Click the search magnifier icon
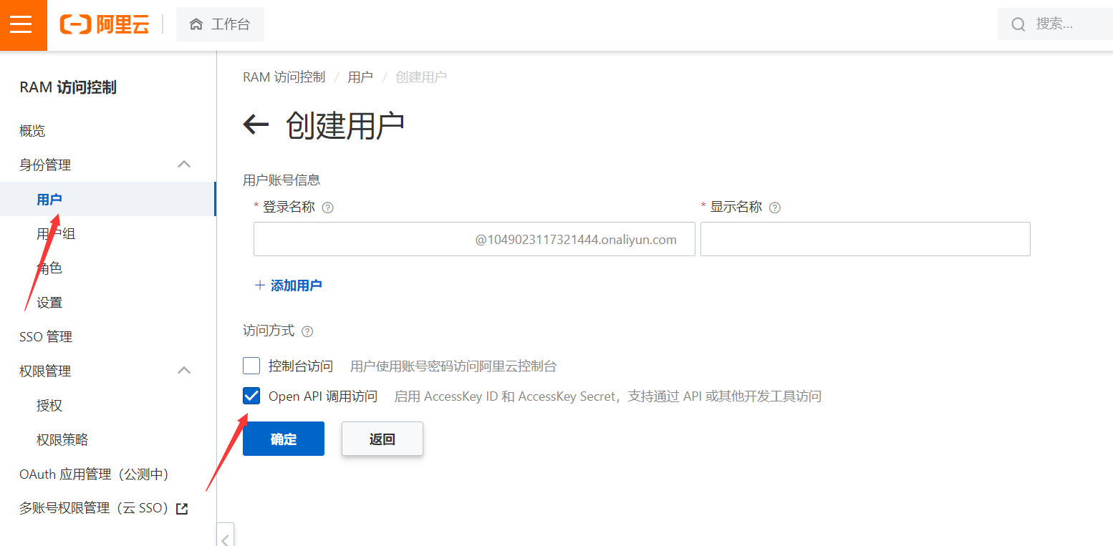Image resolution: width=1113 pixels, height=546 pixels. click(x=1018, y=24)
